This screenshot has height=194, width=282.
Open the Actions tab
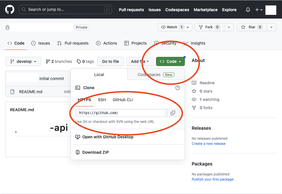[107, 43]
